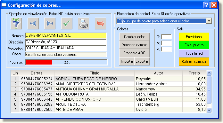Viewport: 223px width, 123px height.
Task: Click the table vertical scrollbar thumb
Action: pyautogui.click(x=209, y=89)
